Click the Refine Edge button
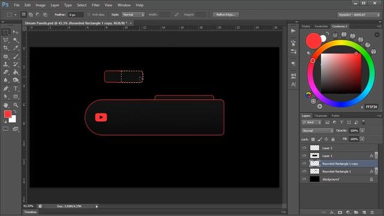The width and height of the screenshot is (384, 216). pos(226,14)
